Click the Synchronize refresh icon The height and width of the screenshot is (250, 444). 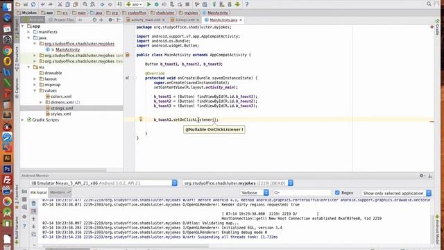coord(33,4)
